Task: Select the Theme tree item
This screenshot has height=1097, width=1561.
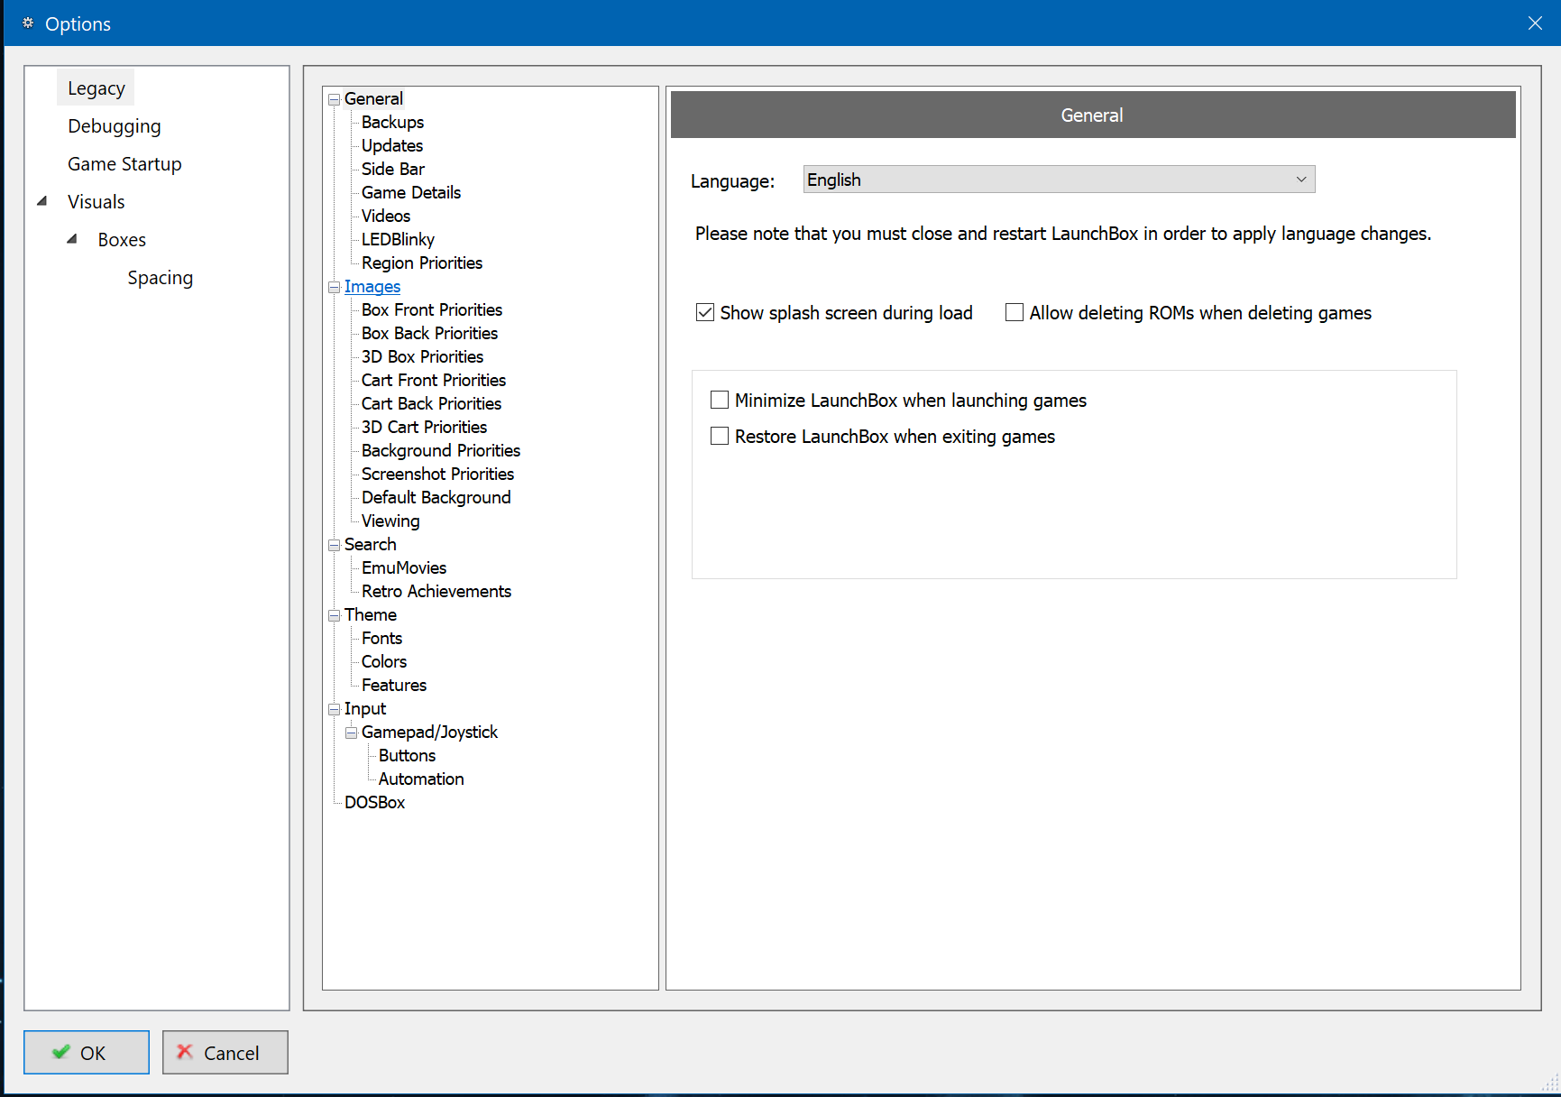Action: tap(370, 615)
